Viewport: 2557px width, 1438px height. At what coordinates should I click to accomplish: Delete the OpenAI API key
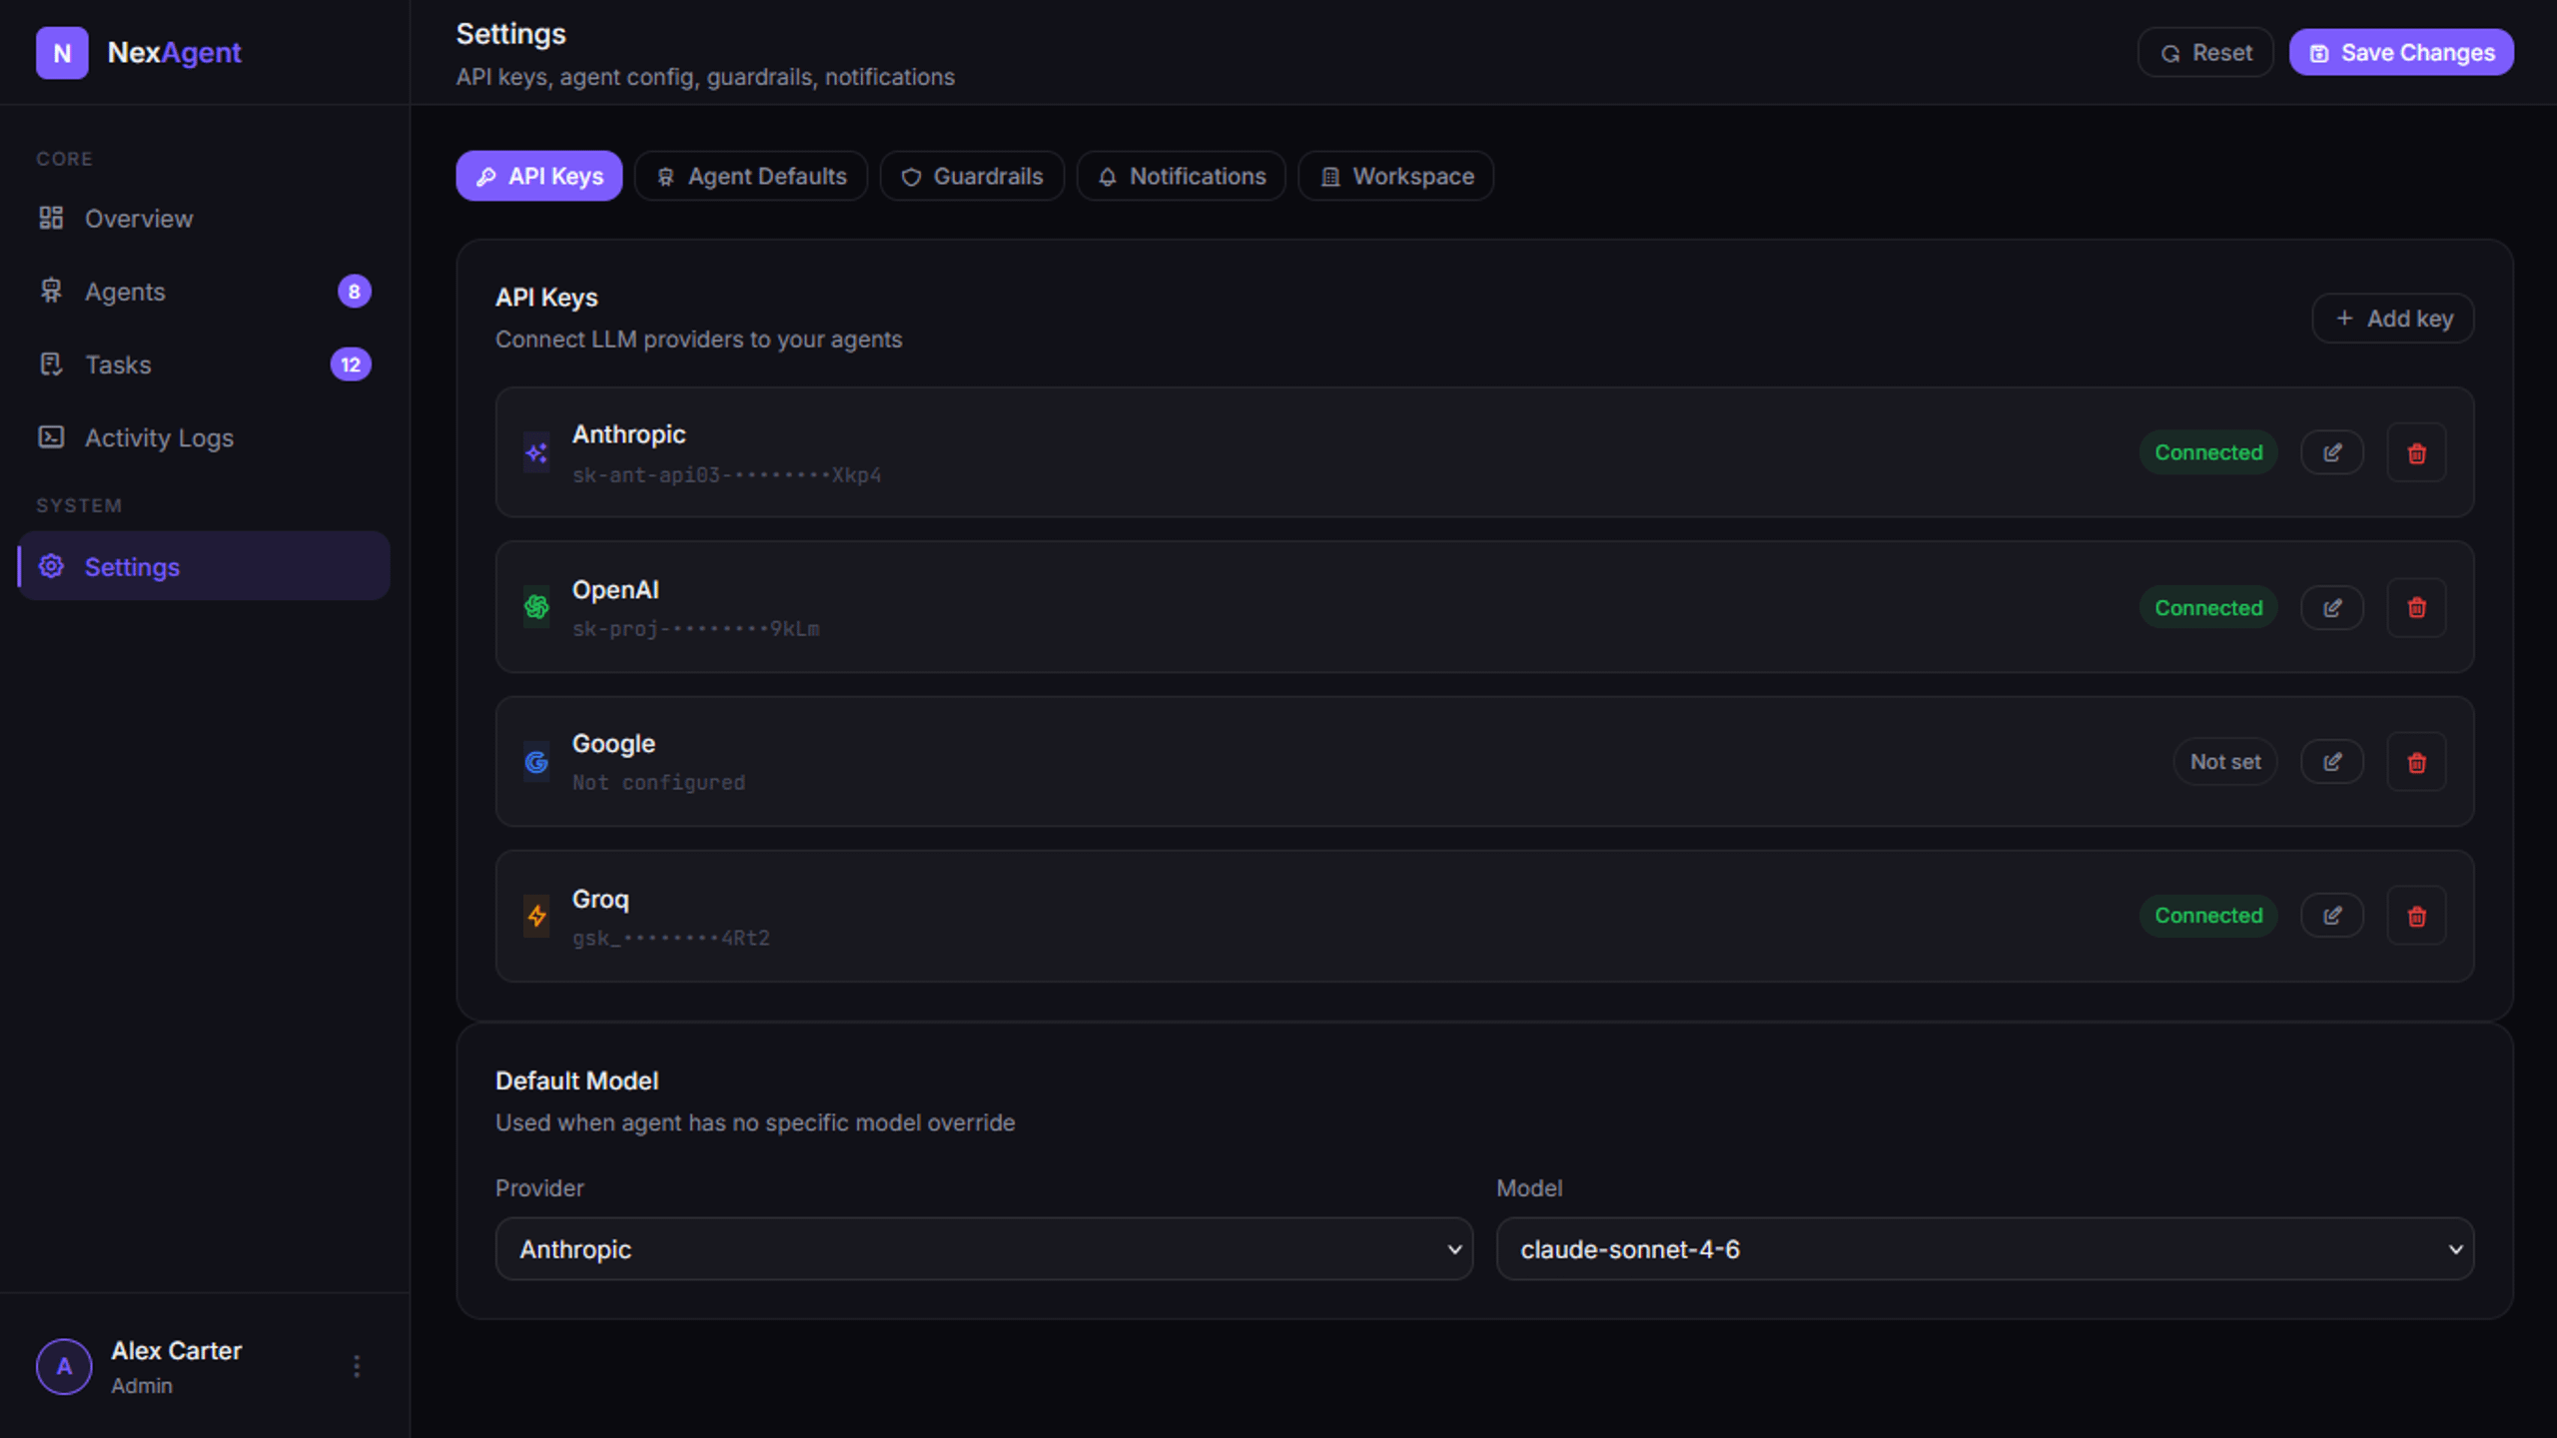pos(2417,607)
